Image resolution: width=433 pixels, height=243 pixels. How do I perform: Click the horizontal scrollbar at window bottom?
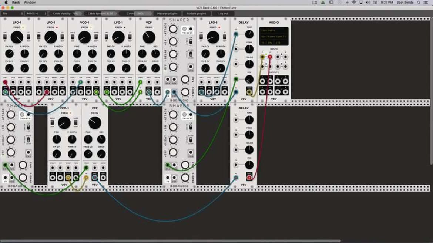[x=170, y=241]
